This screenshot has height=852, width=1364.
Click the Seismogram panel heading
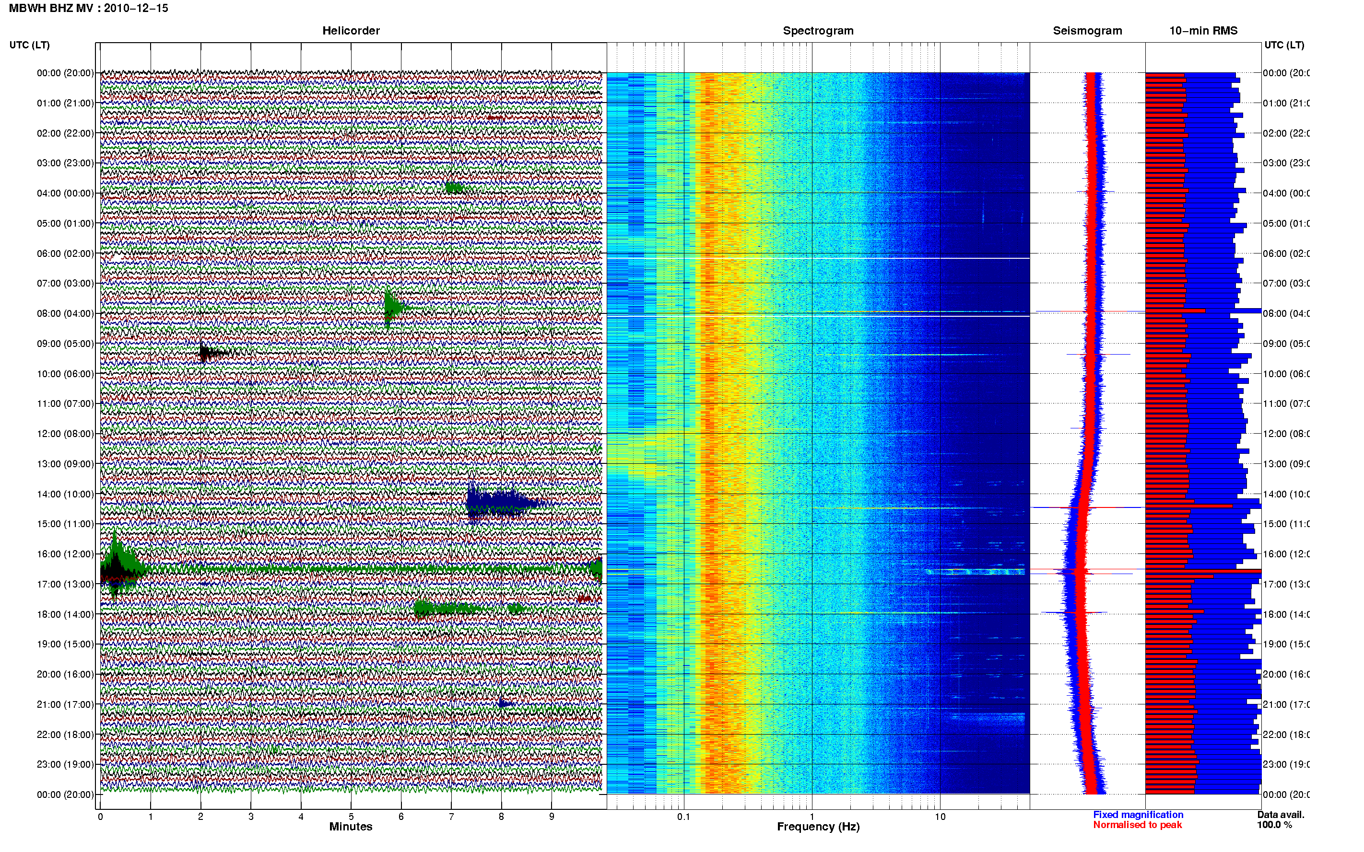click(x=1087, y=31)
